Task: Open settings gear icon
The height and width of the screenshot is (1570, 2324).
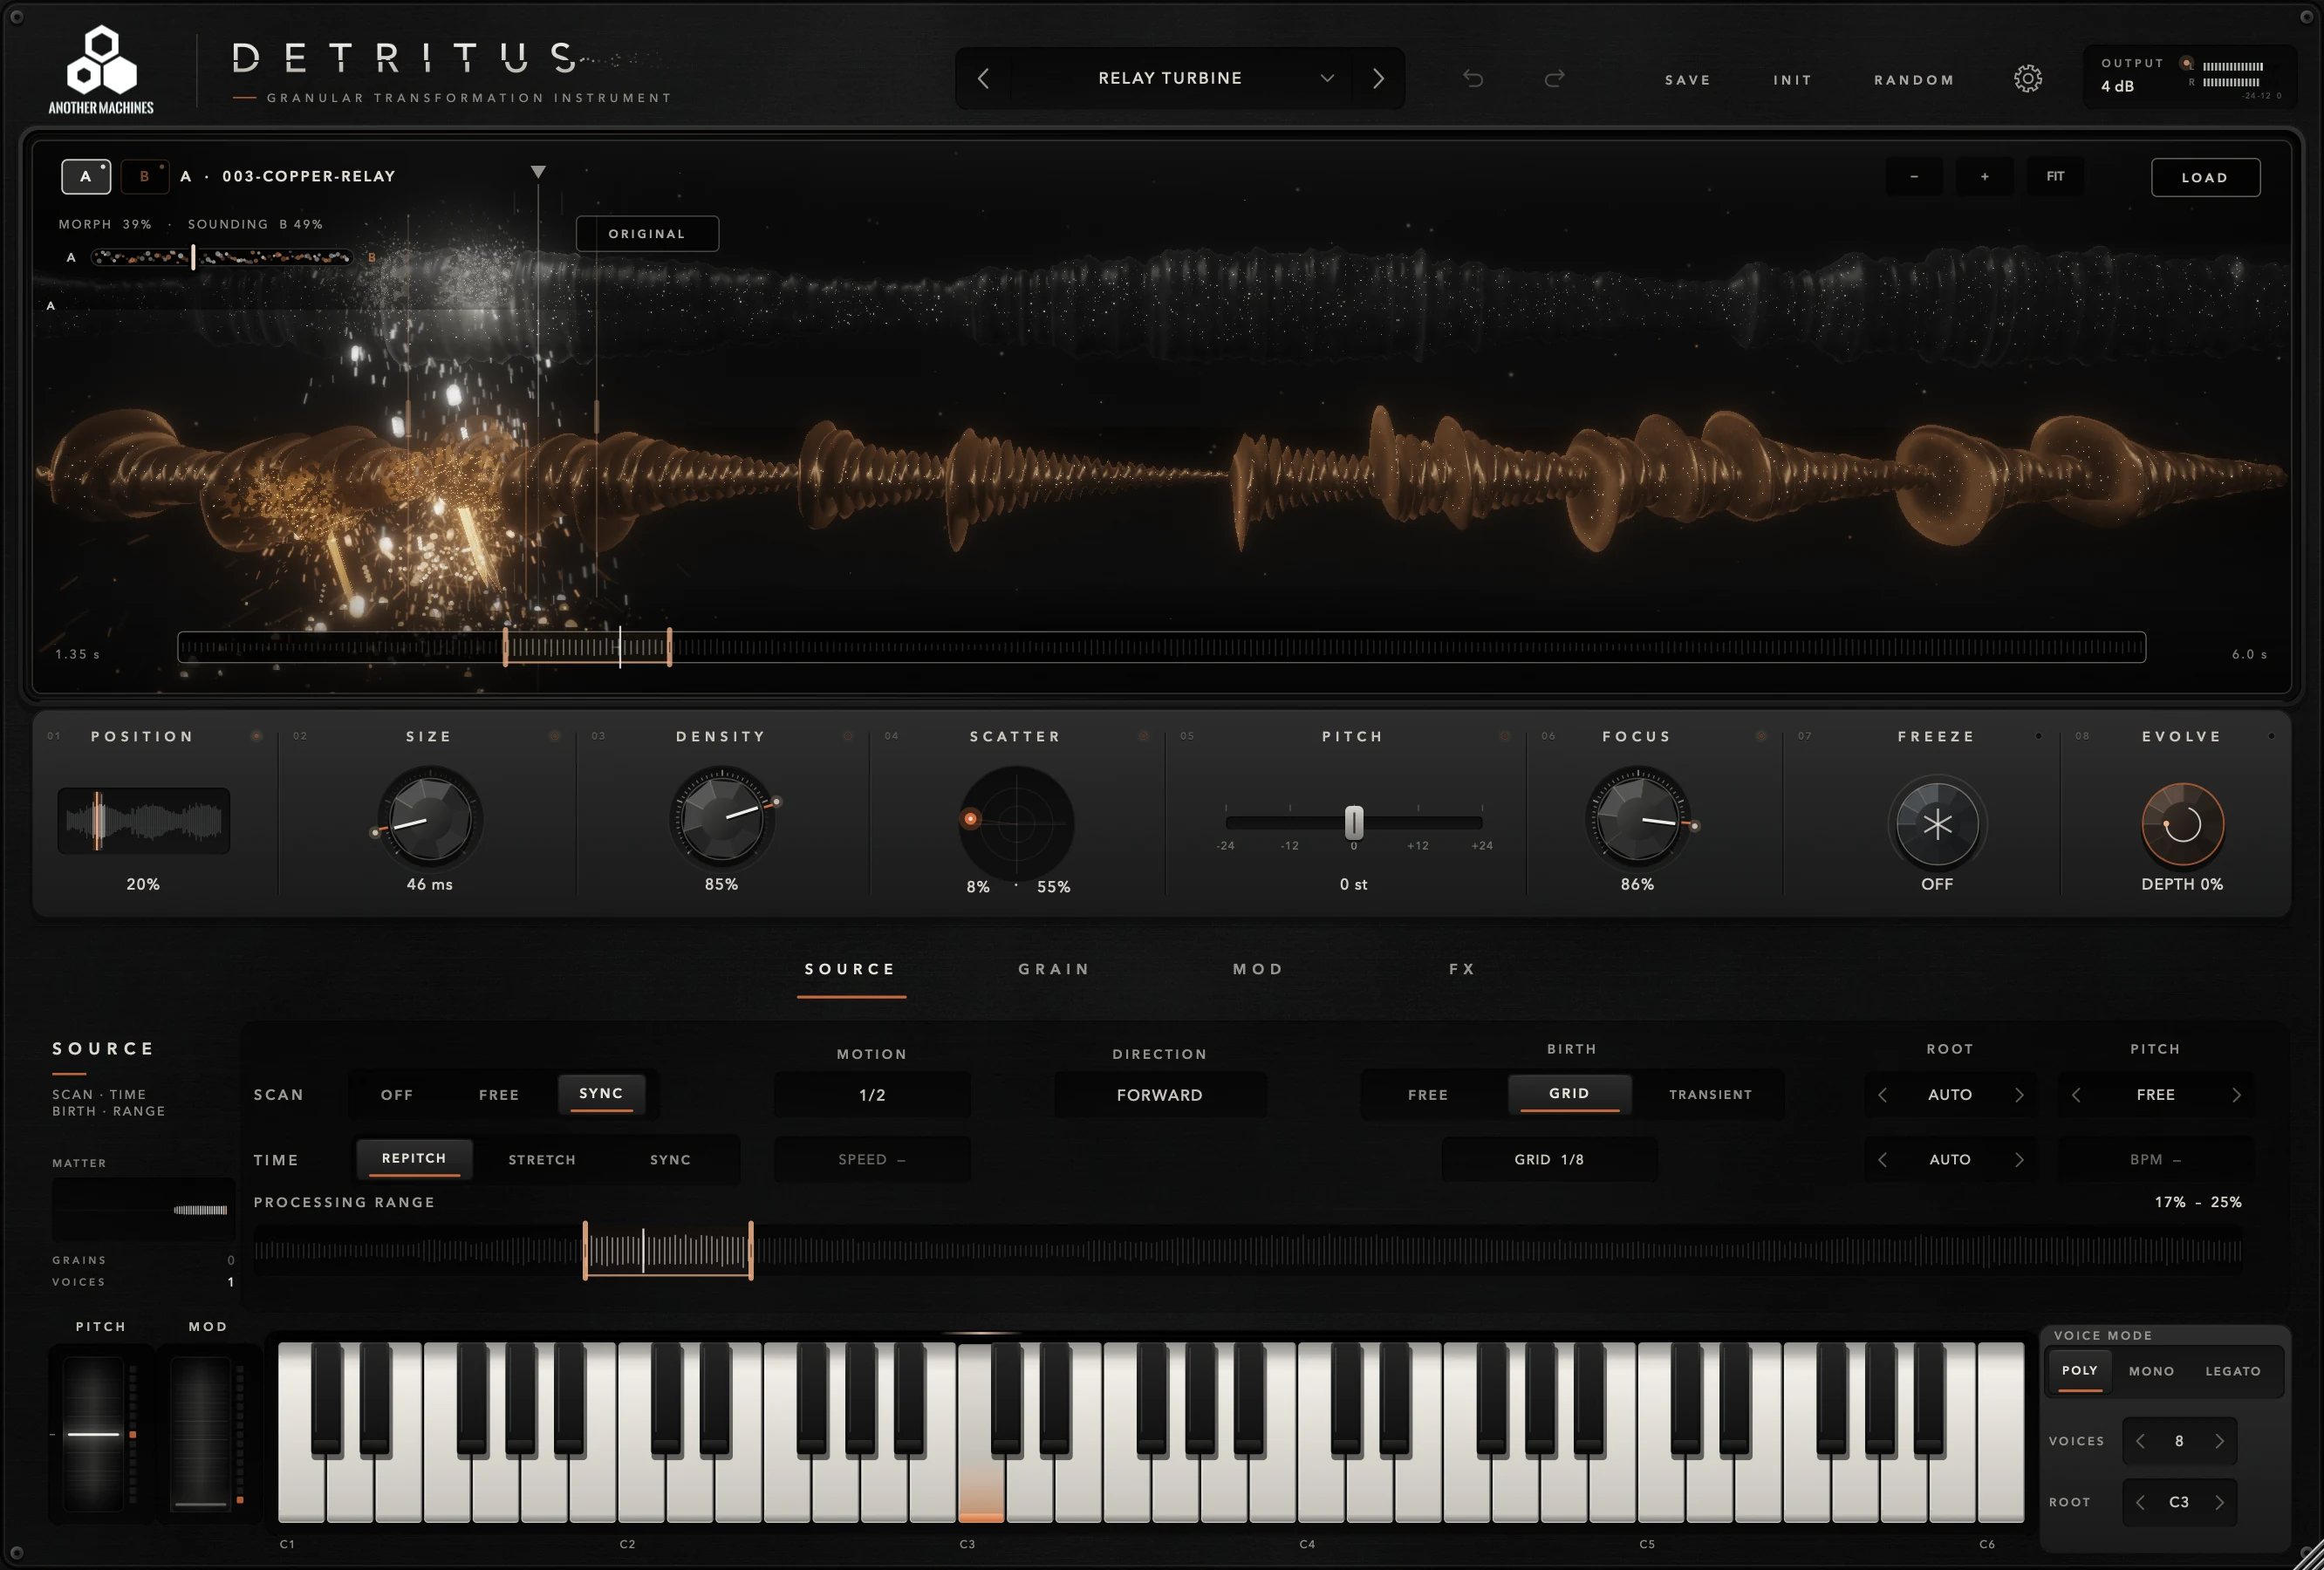Action: coord(2027,78)
